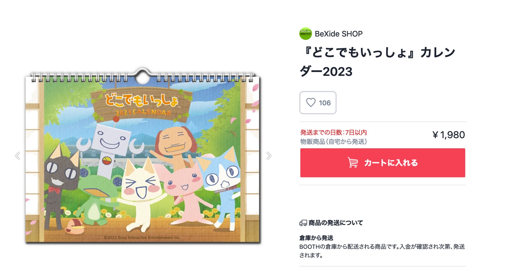Open the BeXide SHOP name link

click(338, 34)
